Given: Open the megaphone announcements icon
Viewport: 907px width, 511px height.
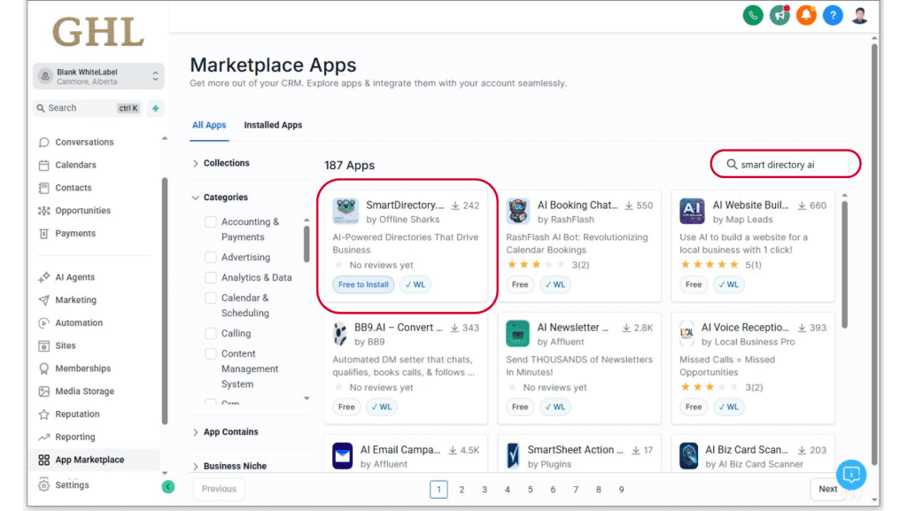Looking at the screenshot, I should click(779, 15).
